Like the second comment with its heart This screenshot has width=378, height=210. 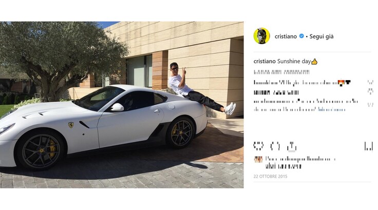370,91
